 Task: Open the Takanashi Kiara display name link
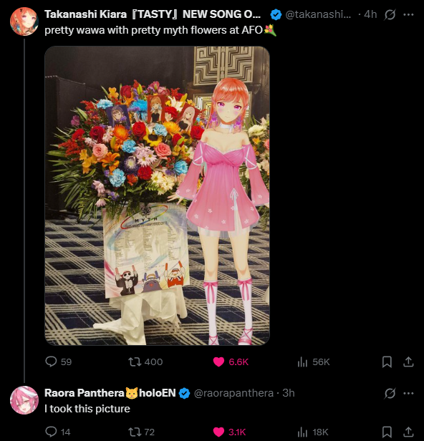click(x=153, y=14)
